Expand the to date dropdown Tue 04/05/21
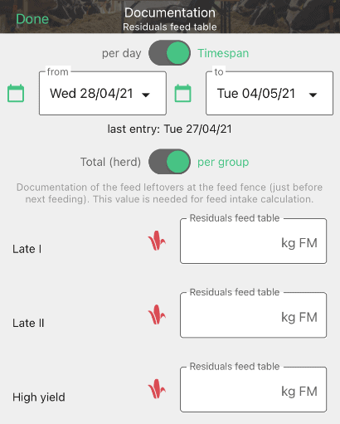 pyautogui.click(x=270, y=93)
